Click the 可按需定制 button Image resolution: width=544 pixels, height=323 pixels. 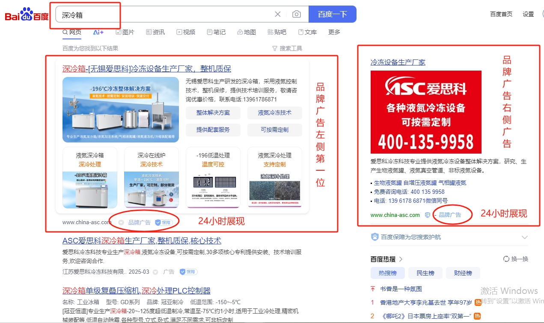click(275, 130)
